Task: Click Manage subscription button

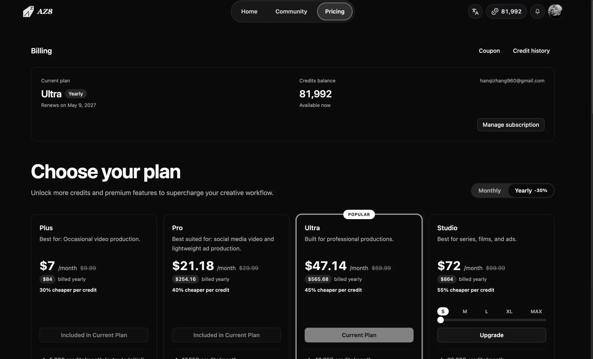Action: (511, 125)
